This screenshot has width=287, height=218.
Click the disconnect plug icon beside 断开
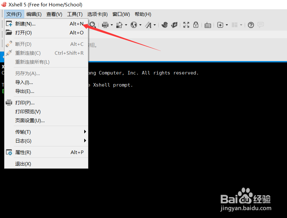click(x=9, y=44)
